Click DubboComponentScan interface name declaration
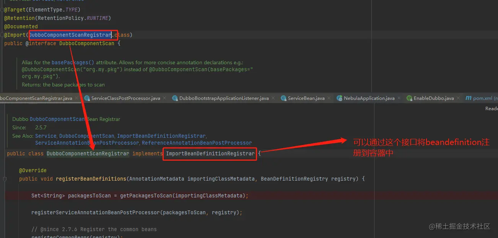This screenshot has height=238, width=498. tap(86, 43)
